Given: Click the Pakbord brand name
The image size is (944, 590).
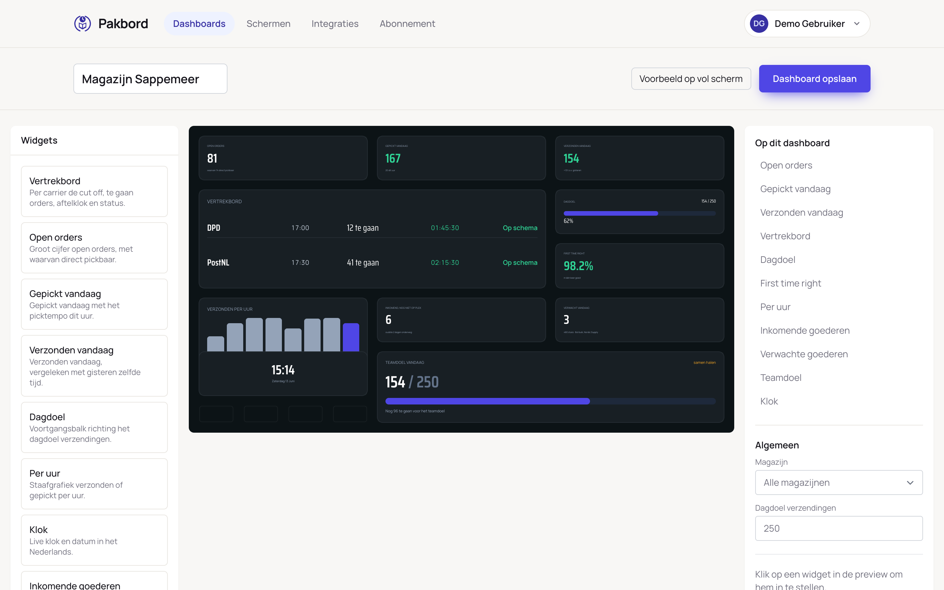Looking at the screenshot, I should click(123, 23).
